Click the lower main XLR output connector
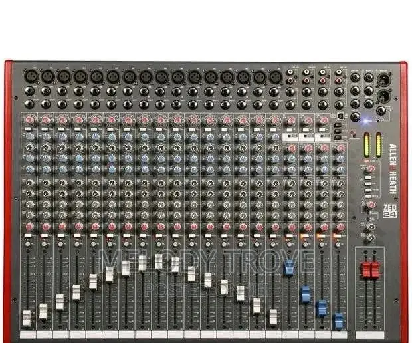412x343 pixels. 383,96
